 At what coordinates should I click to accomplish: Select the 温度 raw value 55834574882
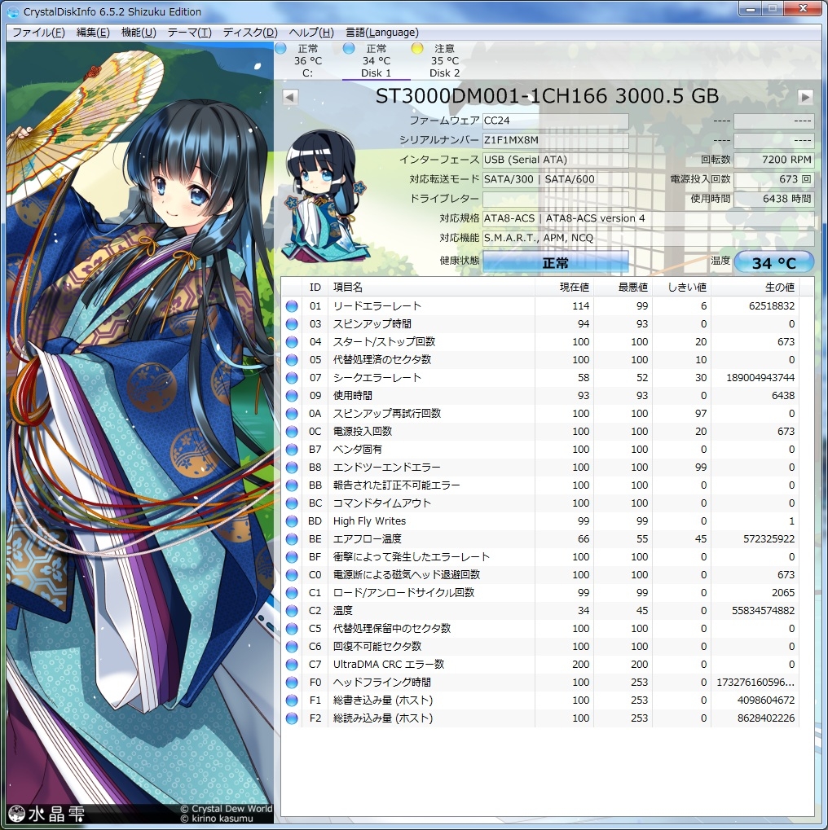click(764, 611)
